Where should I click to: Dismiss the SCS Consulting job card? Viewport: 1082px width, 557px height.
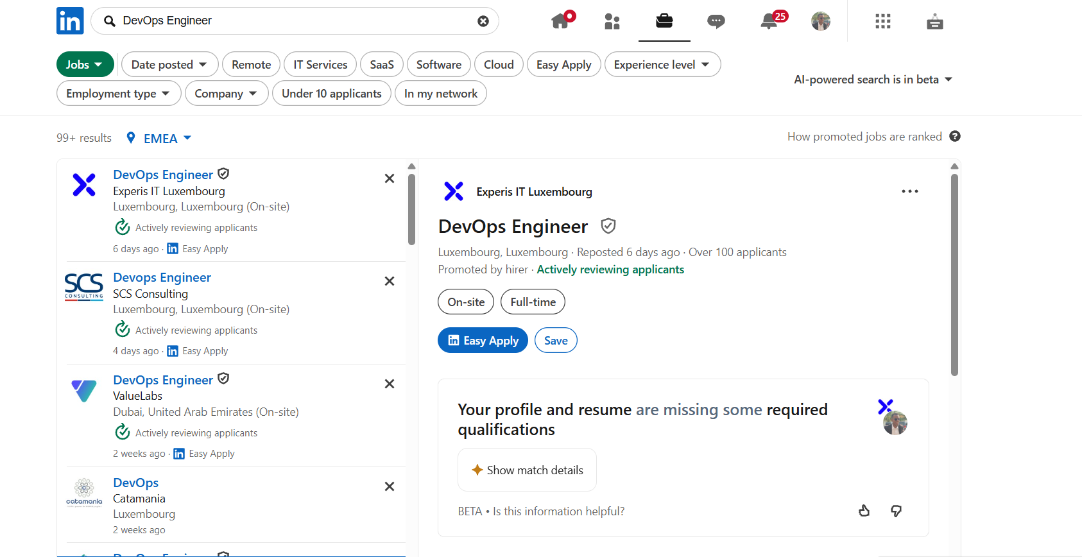(x=390, y=281)
